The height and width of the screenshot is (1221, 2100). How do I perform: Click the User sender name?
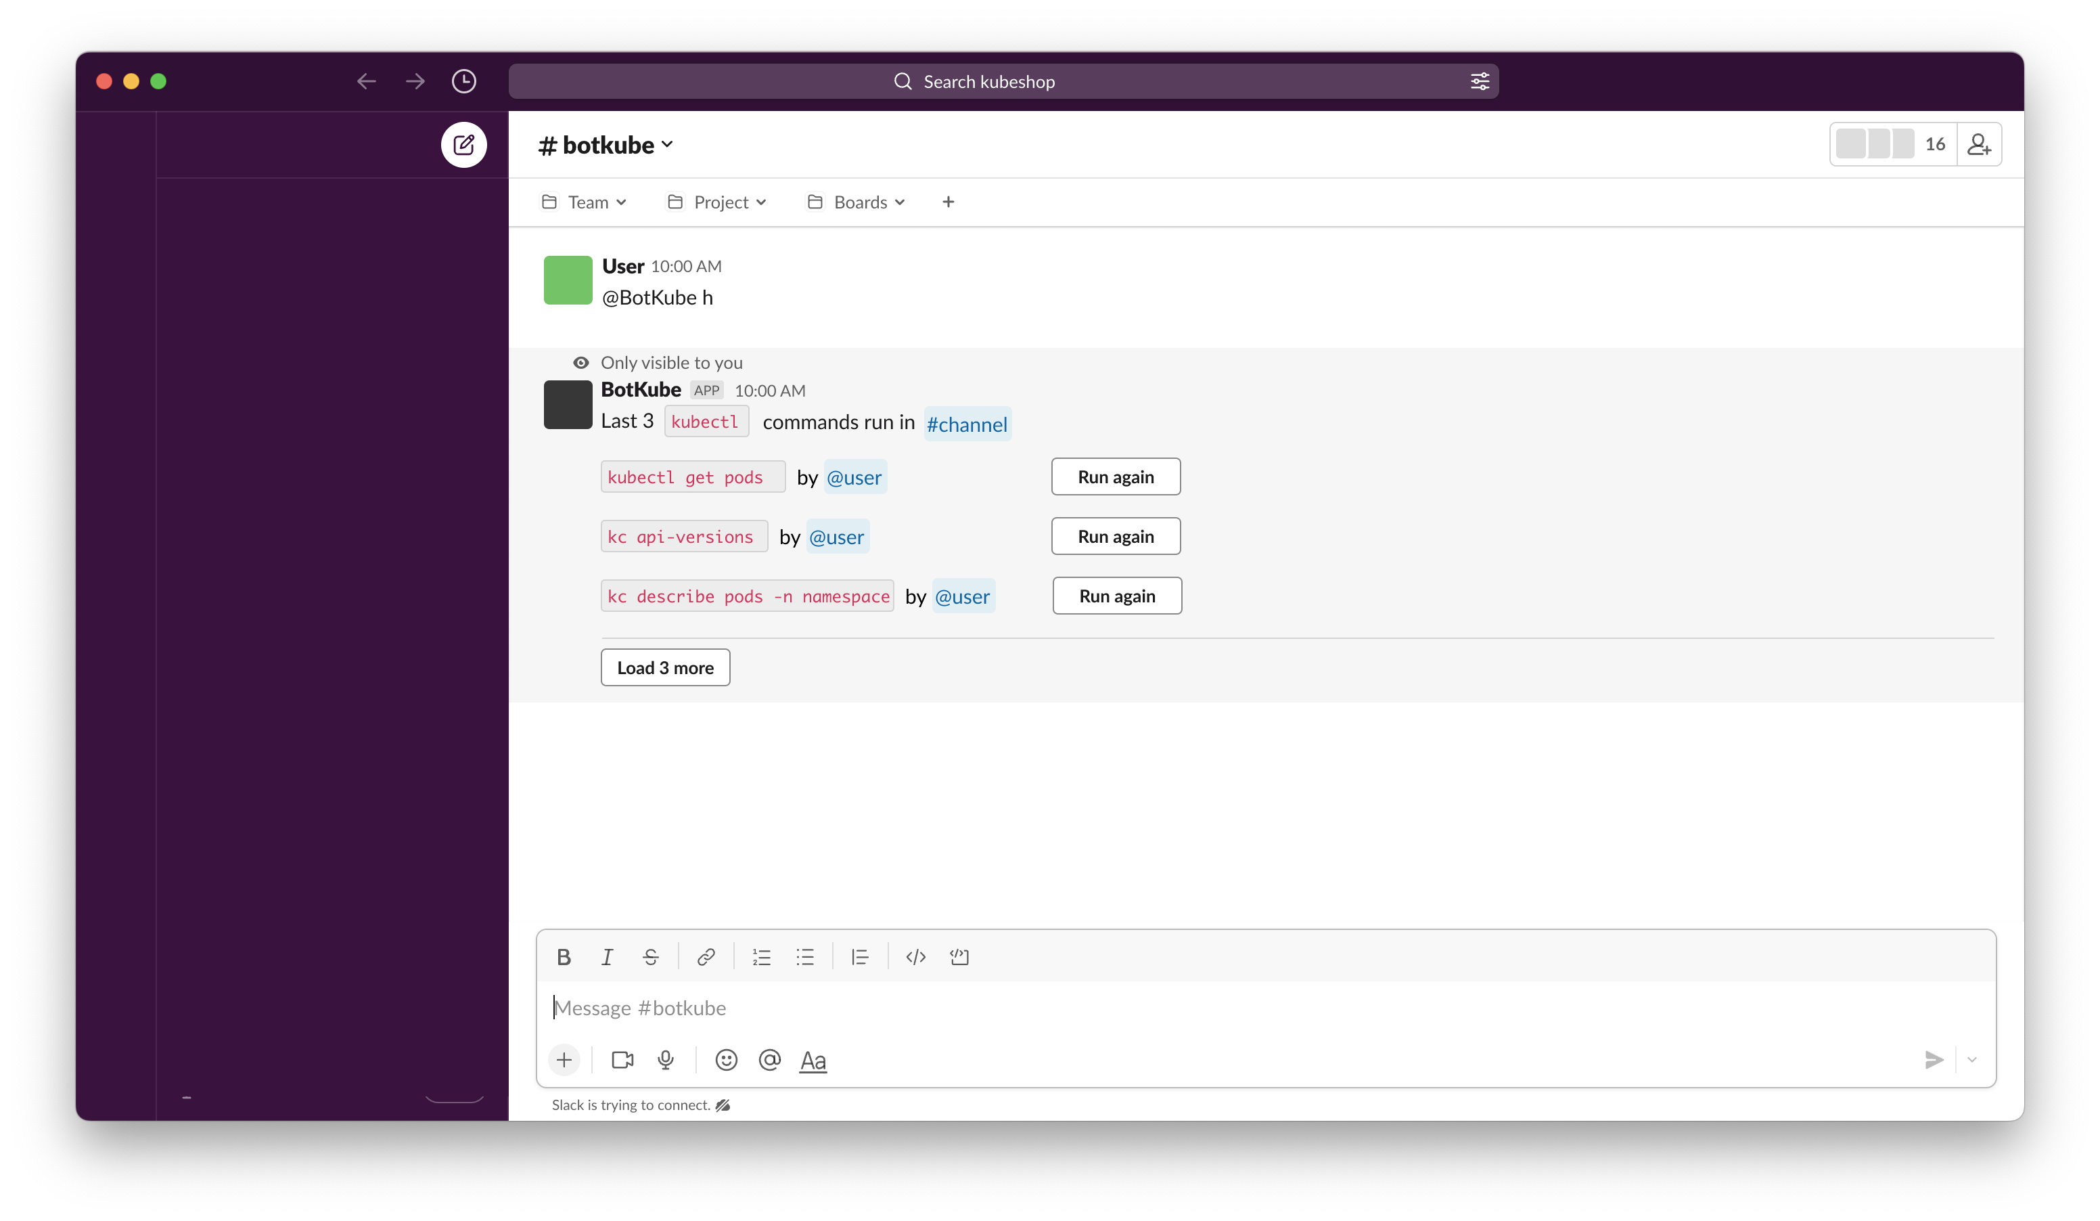[x=623, y=266]
